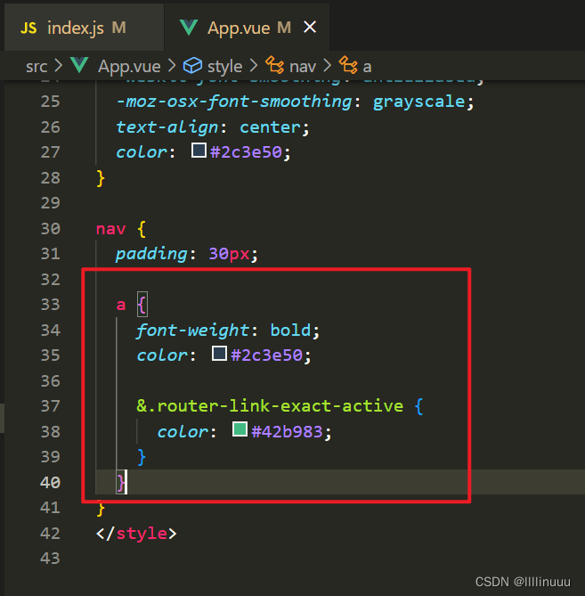The height and width of the screenshot is (596, 585).
Task: Switch to the index.js tab
Action: point(84,28)
